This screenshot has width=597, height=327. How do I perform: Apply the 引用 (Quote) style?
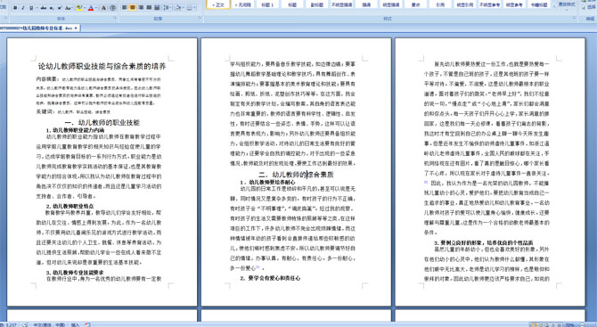(440, 4)
